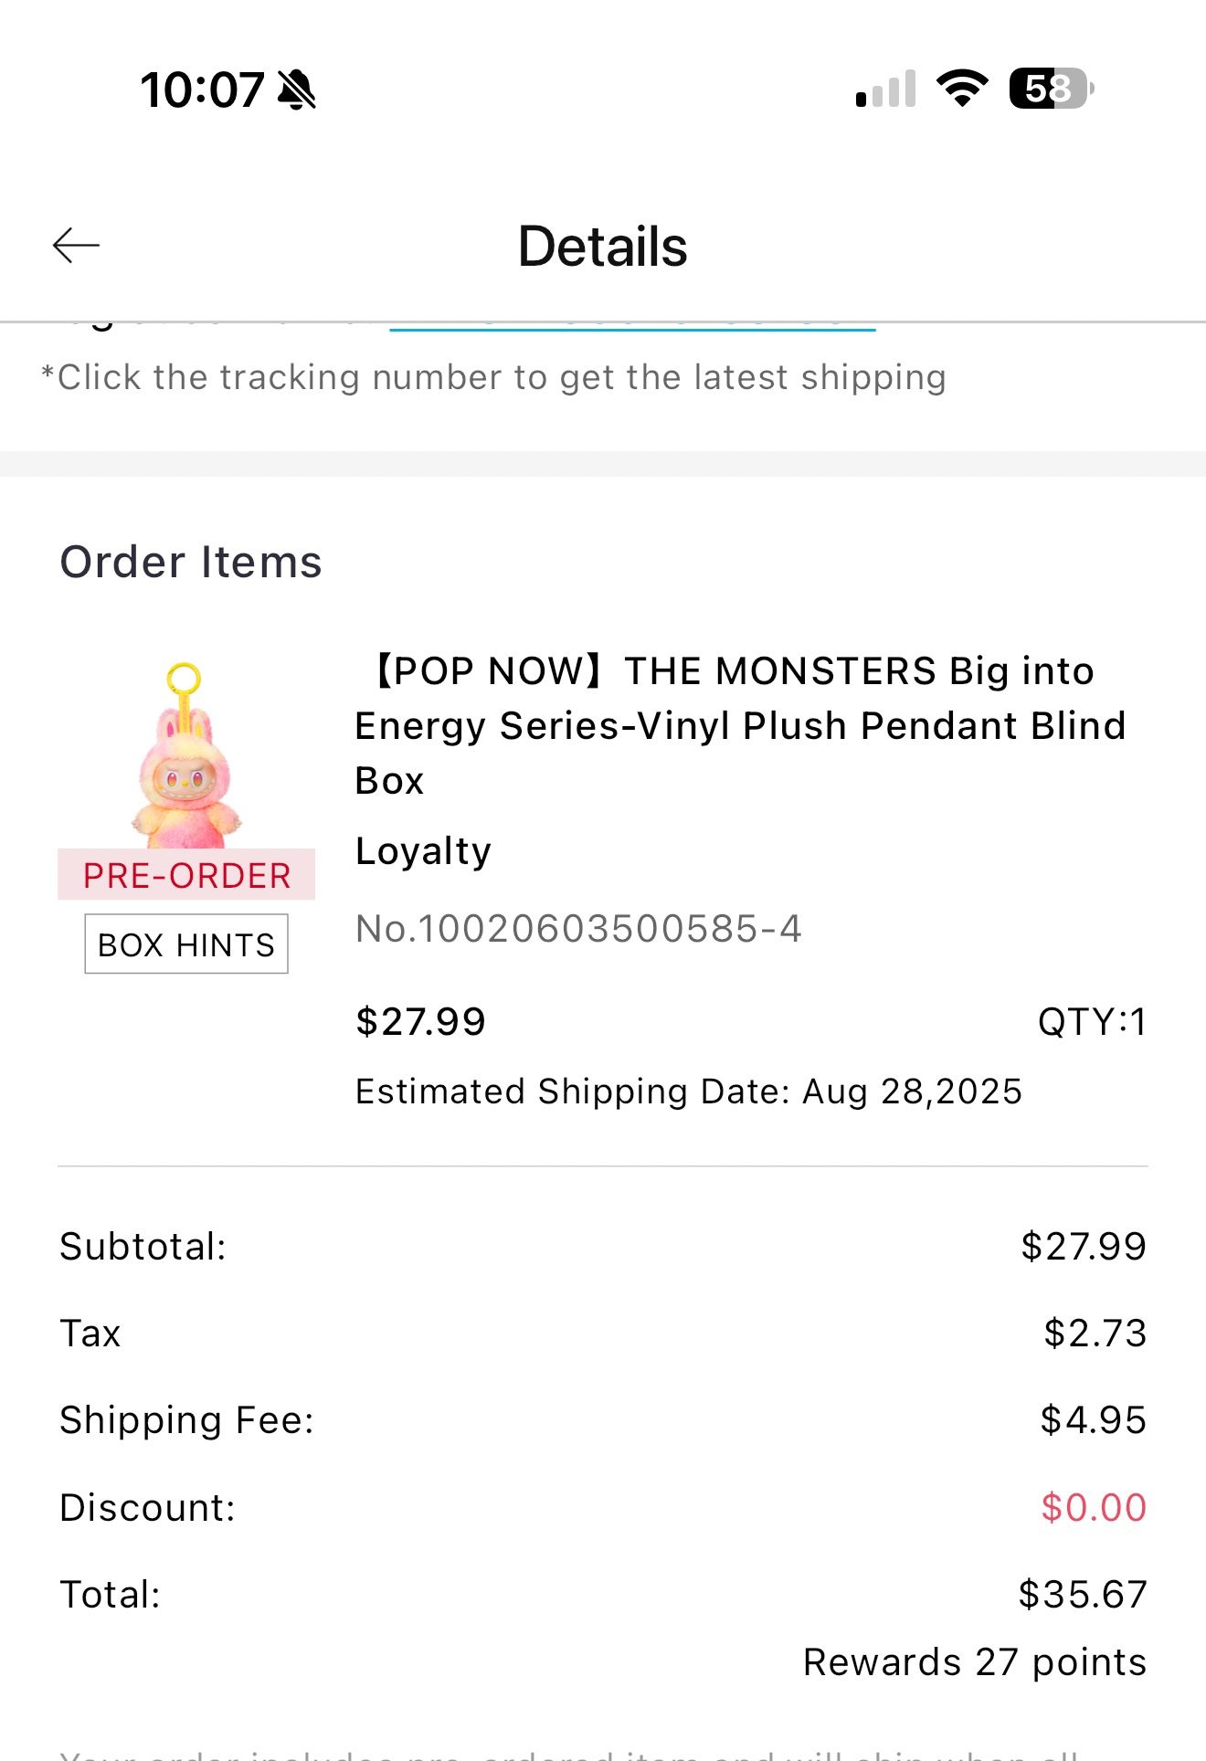This screenshot has height=1761, width=1206.
Task: Tap the 10:07 status bar clock
Action: tap(202, 90)
